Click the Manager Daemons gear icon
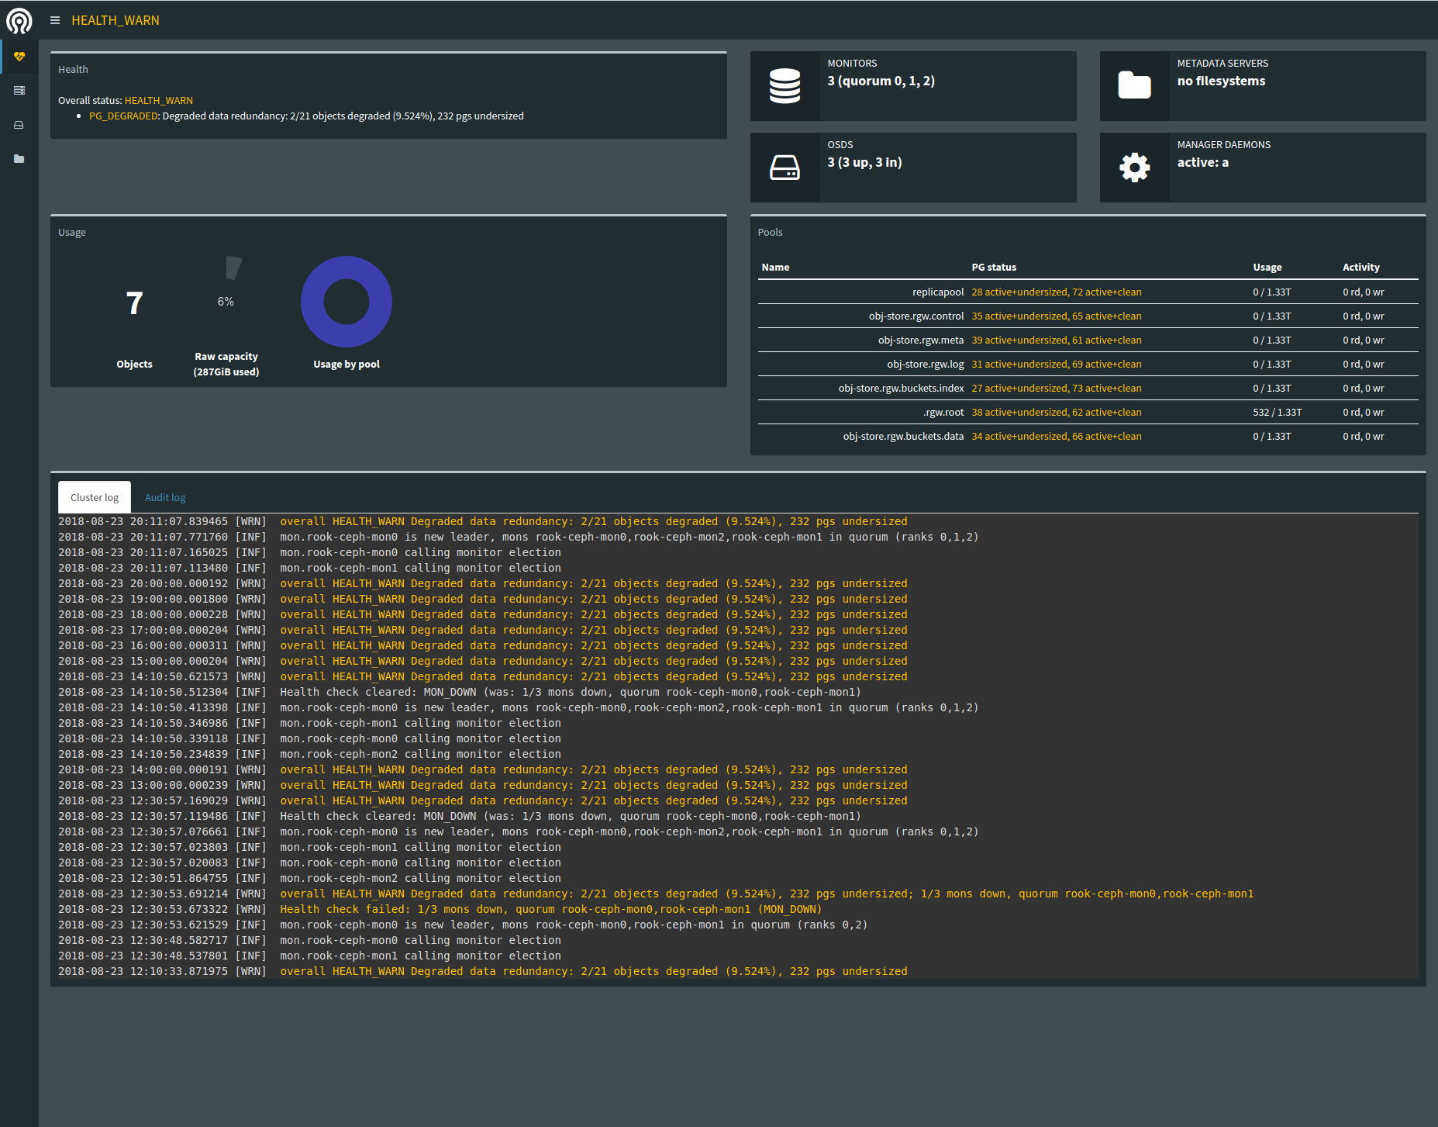Viewport: 1438px width, 1127px height. pos(1134,168)
